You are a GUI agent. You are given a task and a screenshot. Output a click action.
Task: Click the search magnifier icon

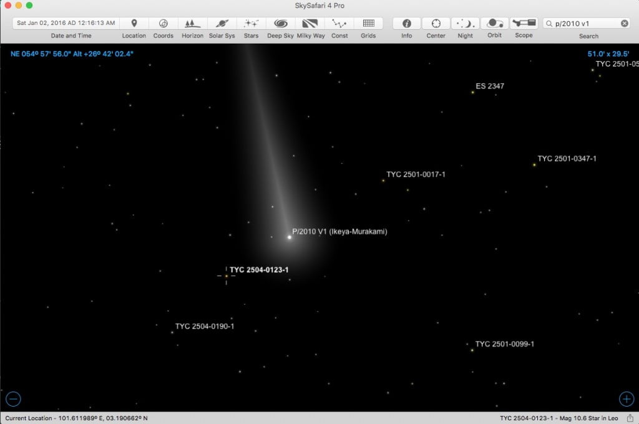point(549,24)
